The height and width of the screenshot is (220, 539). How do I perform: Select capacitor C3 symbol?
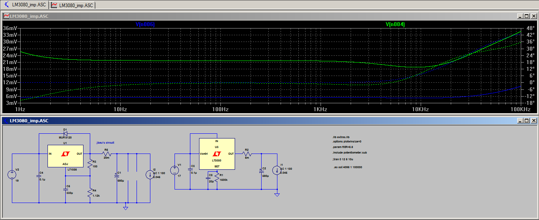click(x=190, y=169)
